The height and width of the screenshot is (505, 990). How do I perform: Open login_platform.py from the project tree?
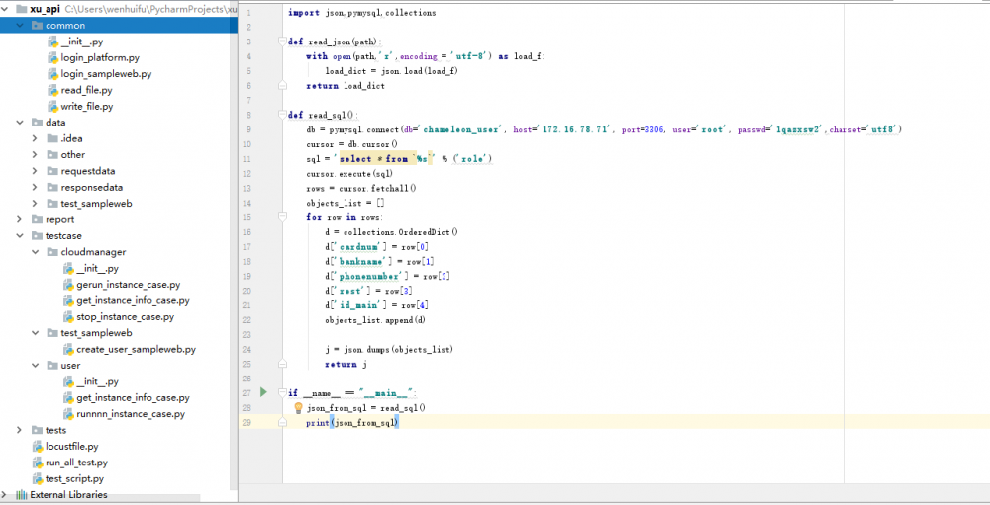tap(100, 57)
